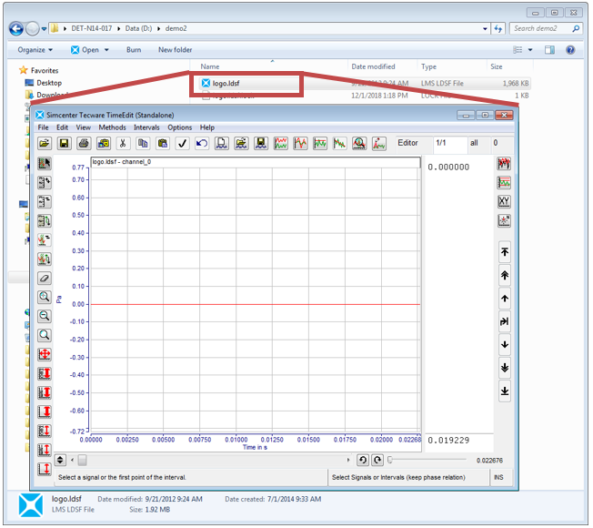Click the rotate clockwise button below the plot
The image size is (593, 528).
(x=377, y=461)
